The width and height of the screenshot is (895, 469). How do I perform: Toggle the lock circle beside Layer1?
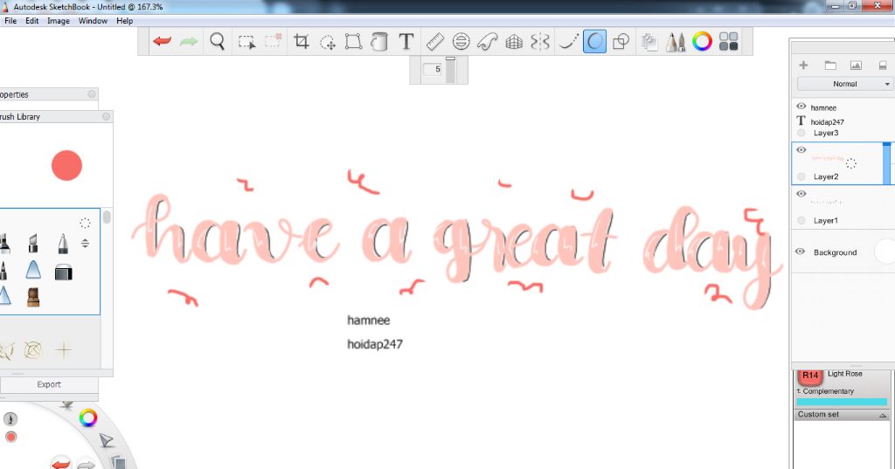coord(801,220)
